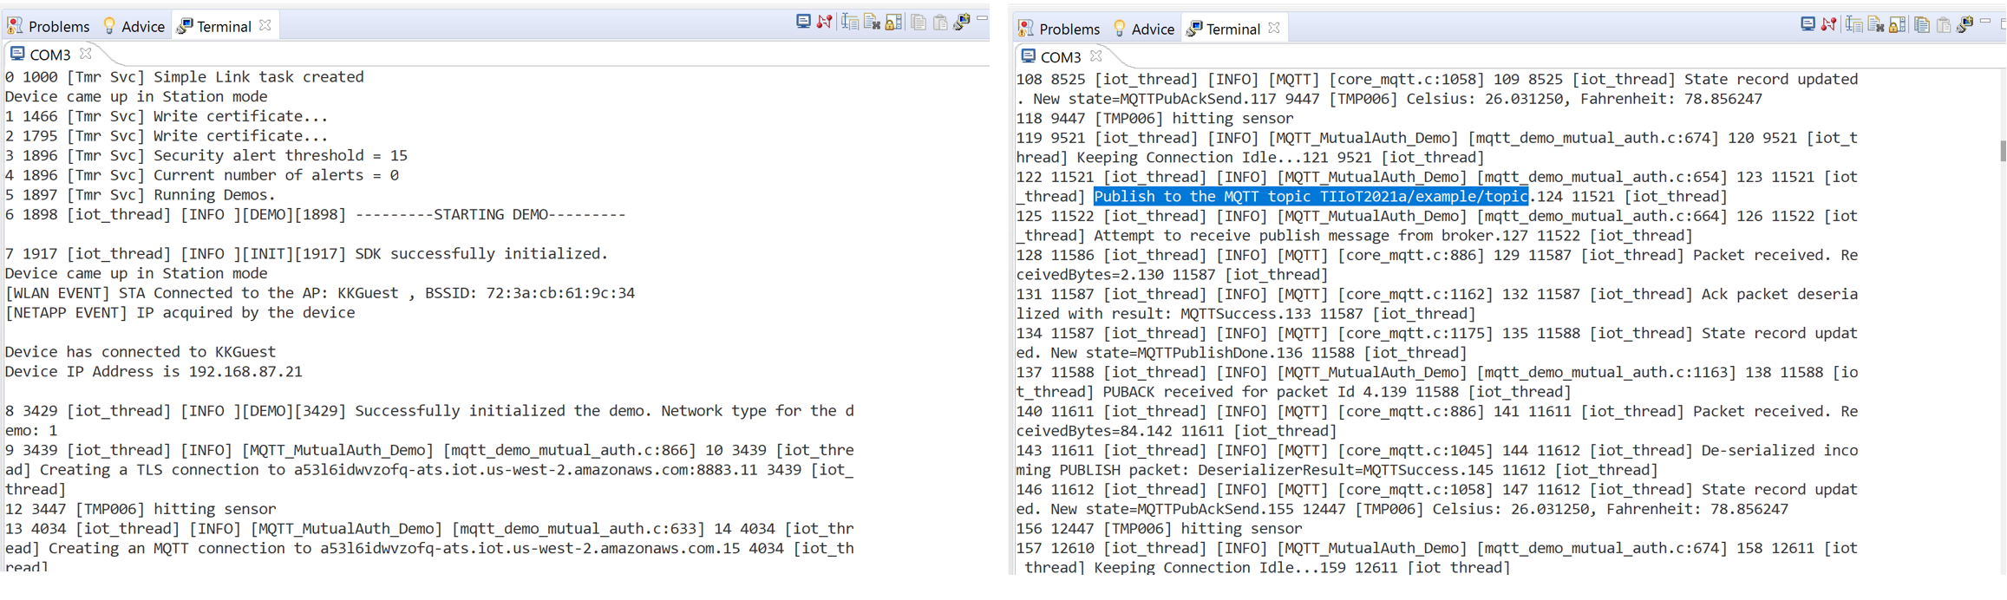Screen dimensions: 2007x600
Task: Toggle scroll lock in right Terminal view
Action: click(x=1897, y=24)
